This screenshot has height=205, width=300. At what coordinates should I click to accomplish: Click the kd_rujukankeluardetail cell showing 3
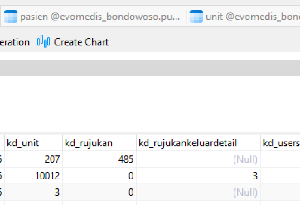click(199, 176)
